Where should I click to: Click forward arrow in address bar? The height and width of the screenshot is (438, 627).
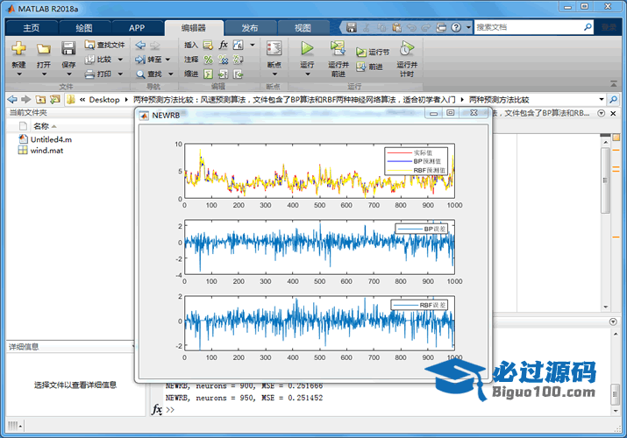(26, 99)
